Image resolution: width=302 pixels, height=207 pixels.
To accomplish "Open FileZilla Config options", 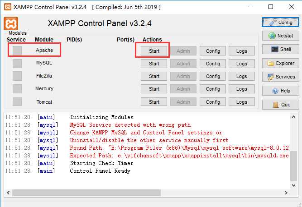I will (x=213, y=76).
